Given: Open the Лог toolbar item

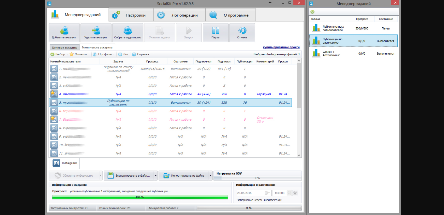Looking at the screenshot, I should [123, 54].
